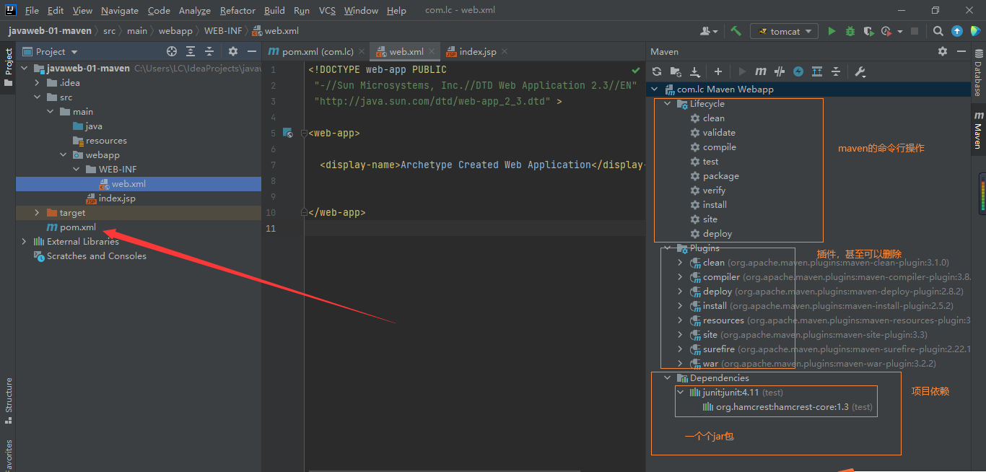Select opened file crosshair icon in Project
Viewport: 986px width, 472px height.
(x=172, y=51)
